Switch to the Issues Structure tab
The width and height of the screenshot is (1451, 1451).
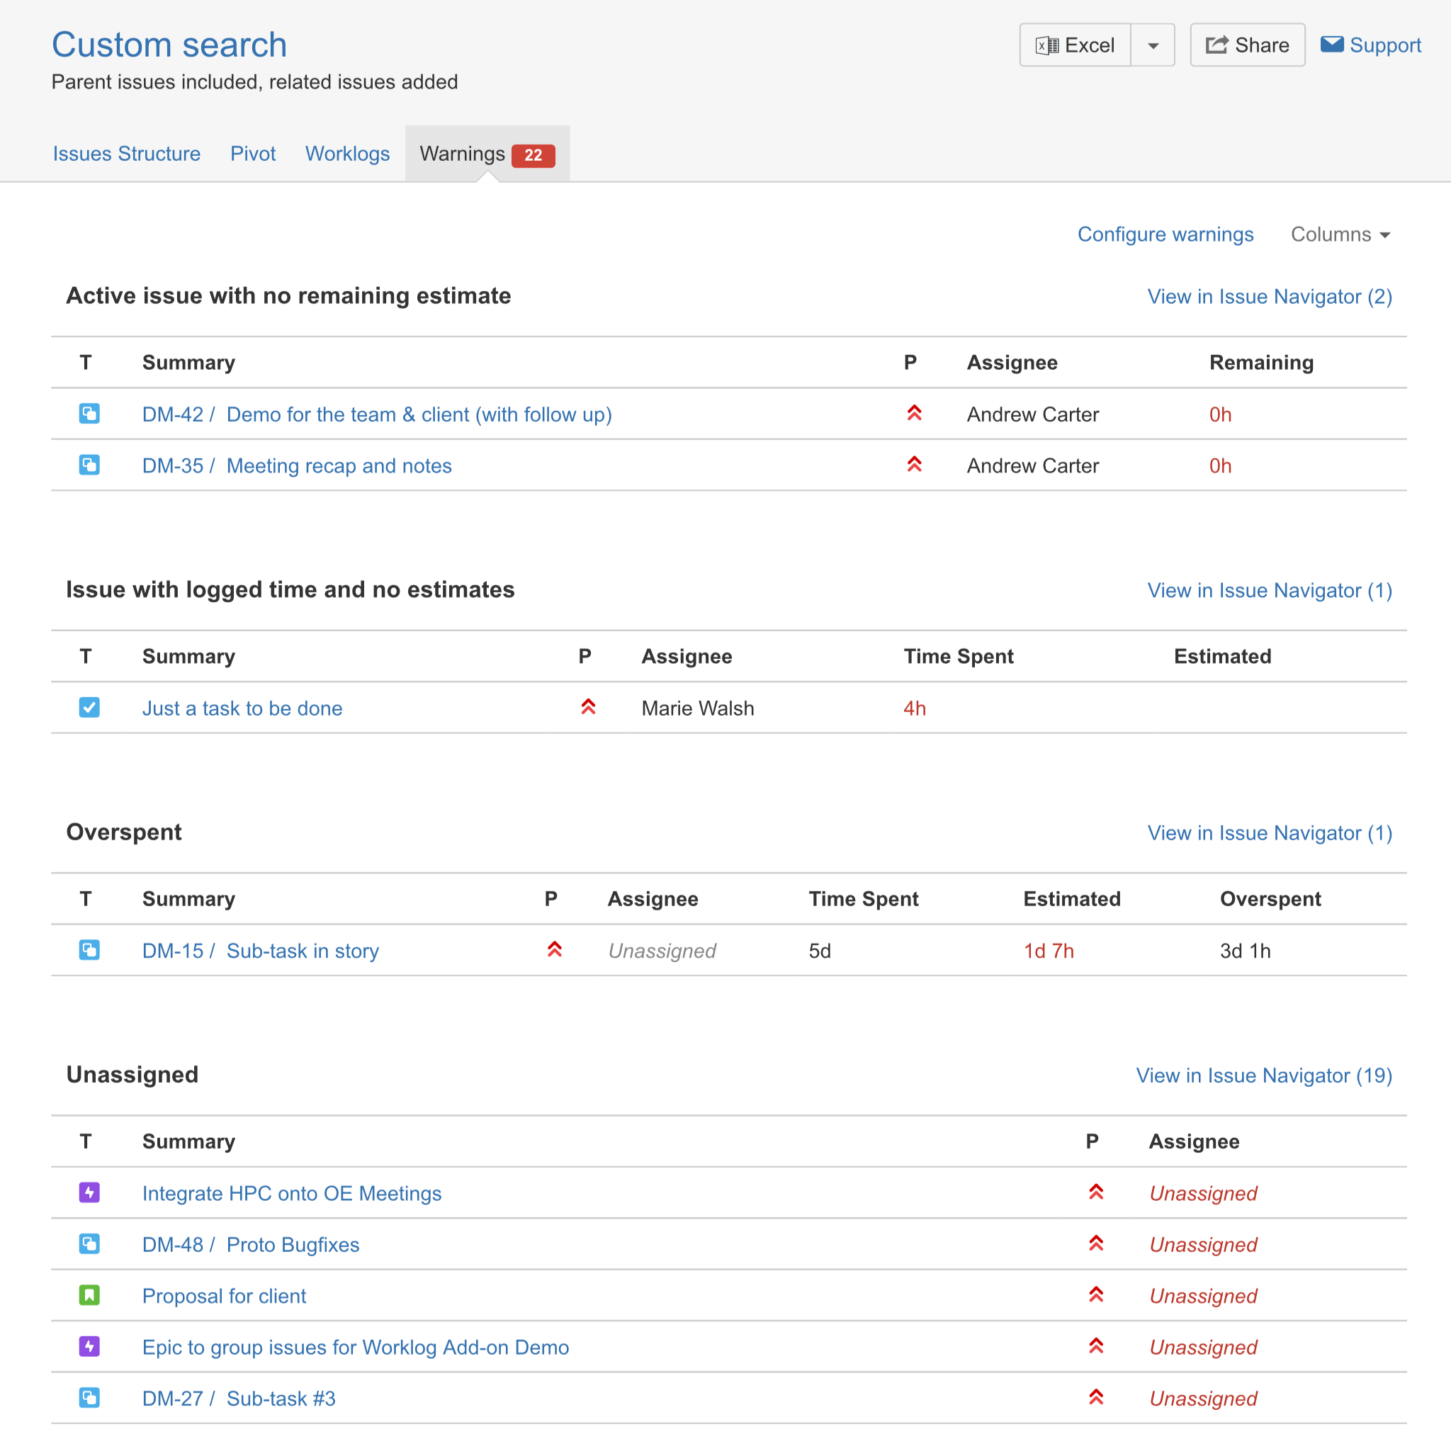coord(127,154)
